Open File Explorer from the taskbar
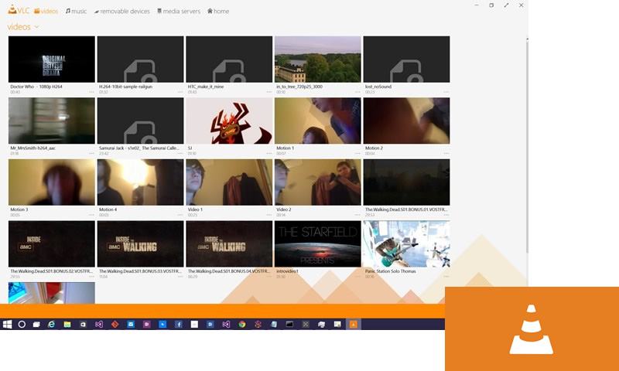619x371 pixels. click(67, 324)
